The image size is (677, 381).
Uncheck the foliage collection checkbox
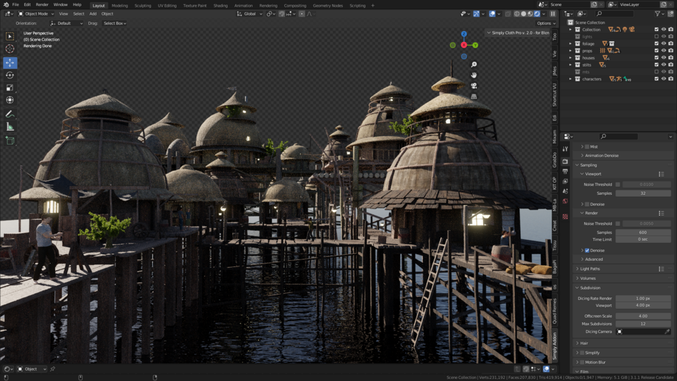(656, 44)
